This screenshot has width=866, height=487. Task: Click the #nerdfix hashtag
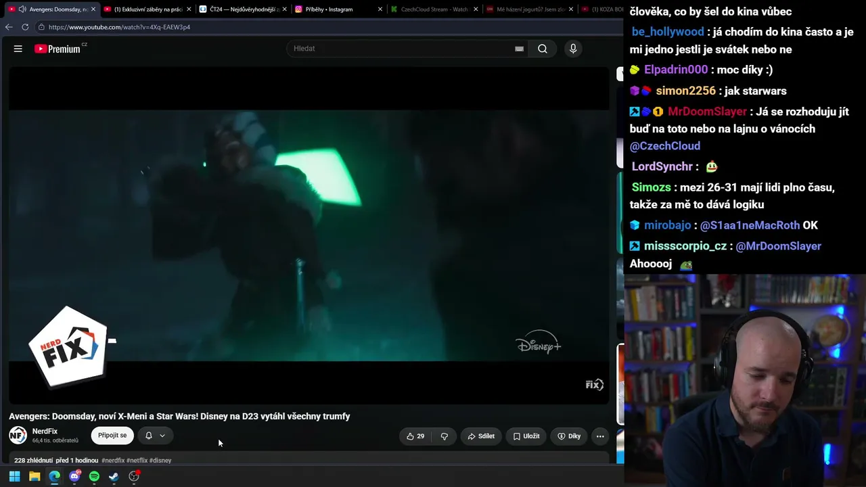[x=113, y=461]
